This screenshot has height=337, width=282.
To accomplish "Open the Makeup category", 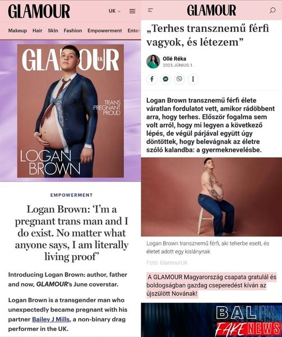I will 17,30.
